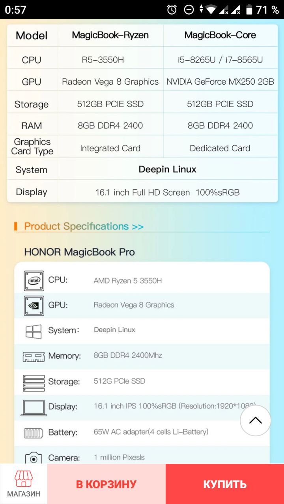
Task: Tap the Battery icon
Action: 34,434
